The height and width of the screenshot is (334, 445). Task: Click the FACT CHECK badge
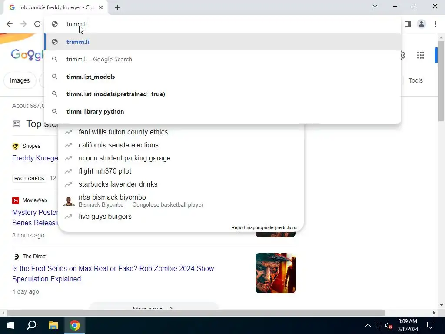29,178
